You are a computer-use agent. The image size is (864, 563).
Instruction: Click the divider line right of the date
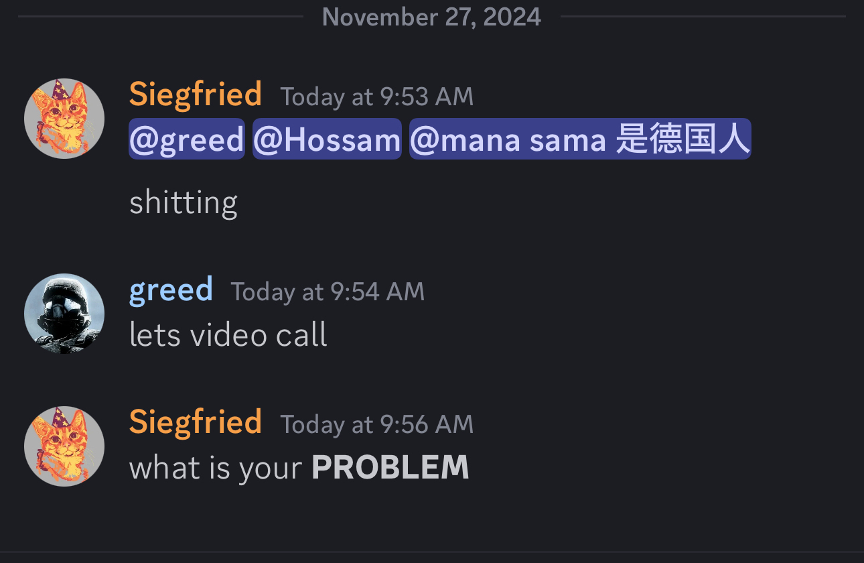click(703, 16)
